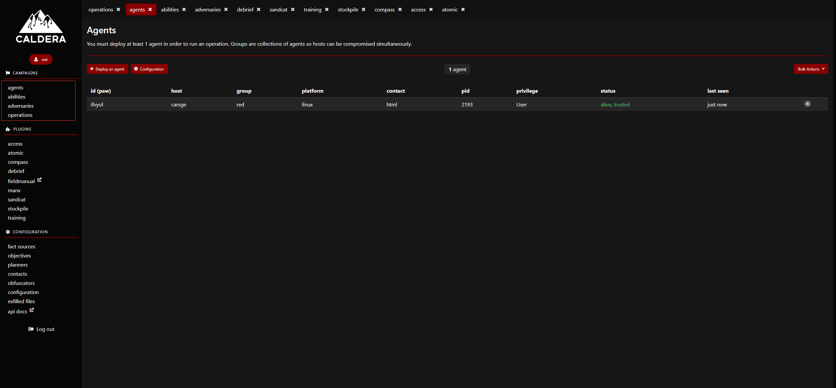
Task: Open fact sources in Configuration section
Action: (22, 246)
